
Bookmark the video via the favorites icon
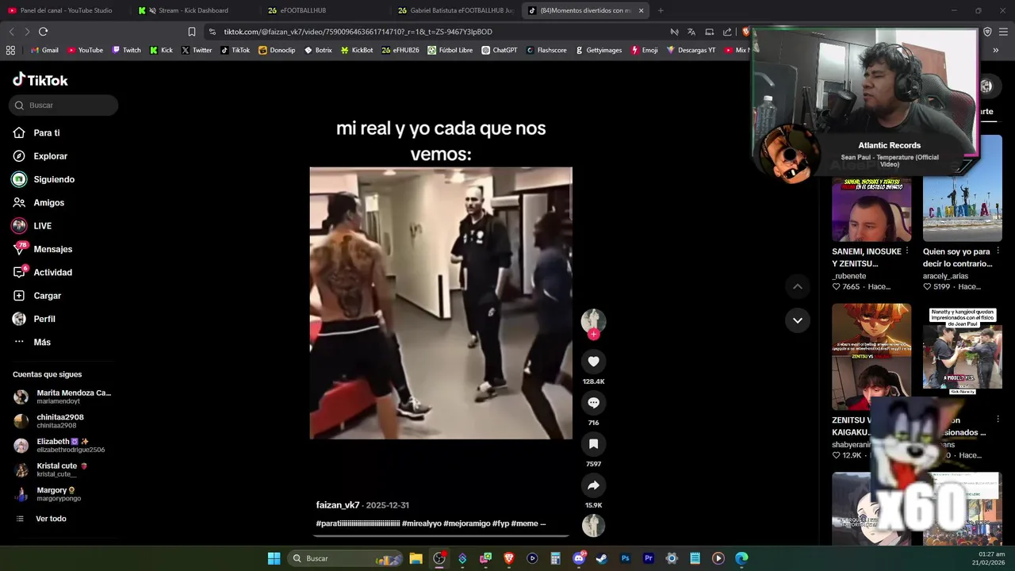click(593, 444)
